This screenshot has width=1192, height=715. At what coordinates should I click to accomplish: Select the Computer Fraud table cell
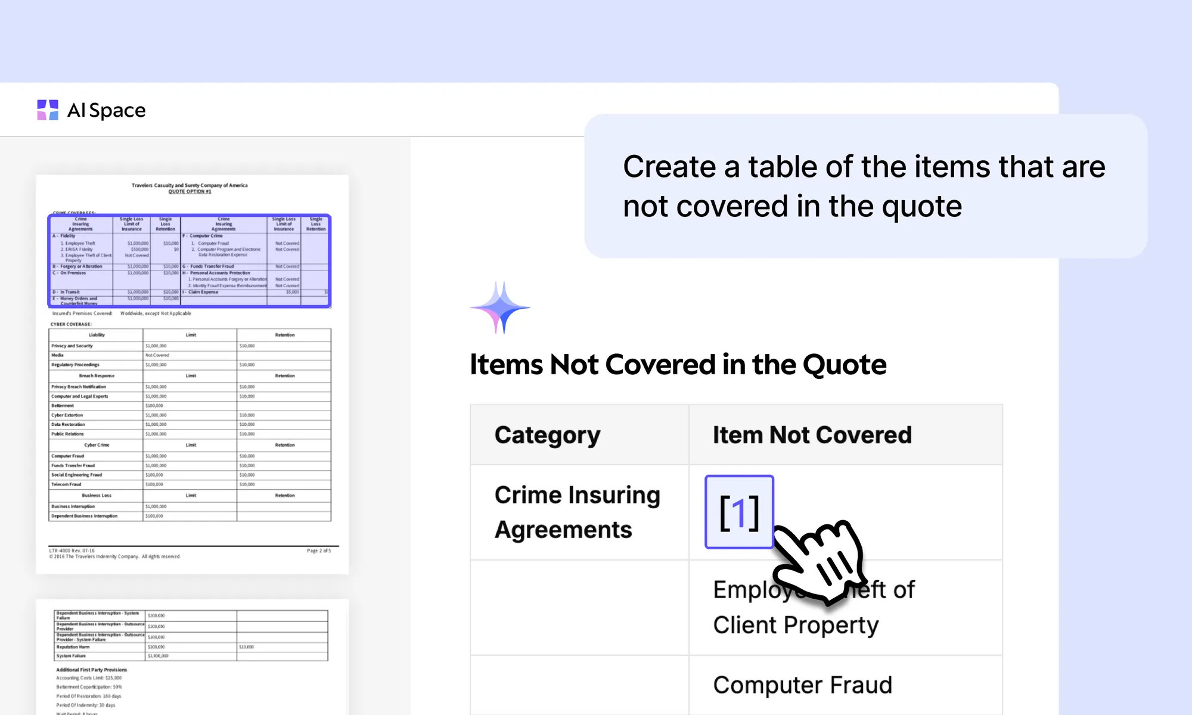click(802, 685)
